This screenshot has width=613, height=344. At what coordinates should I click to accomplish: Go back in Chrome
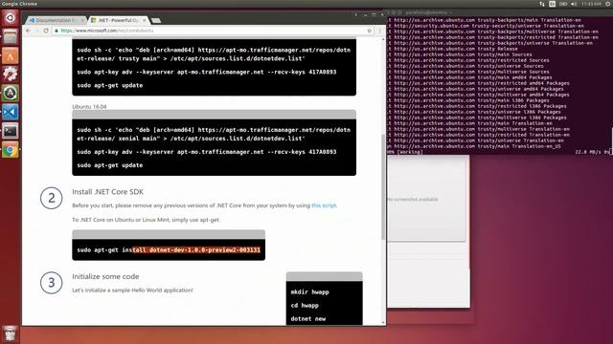coord(28,31)
